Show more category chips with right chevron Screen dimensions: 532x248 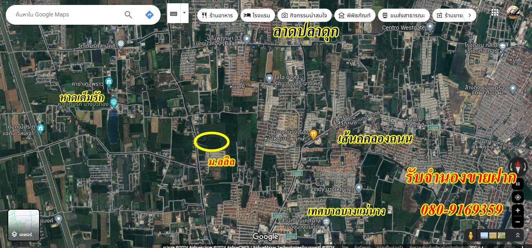tap(470, 16)
